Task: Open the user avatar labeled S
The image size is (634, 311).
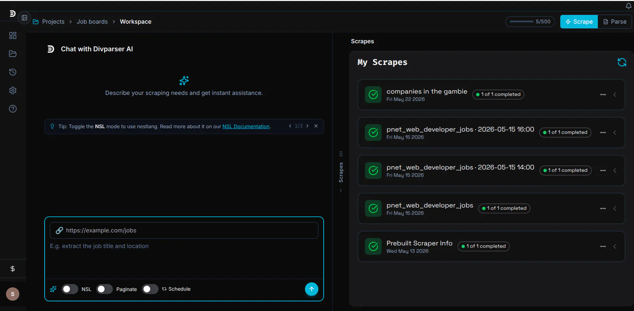Action: pos(13,294)
